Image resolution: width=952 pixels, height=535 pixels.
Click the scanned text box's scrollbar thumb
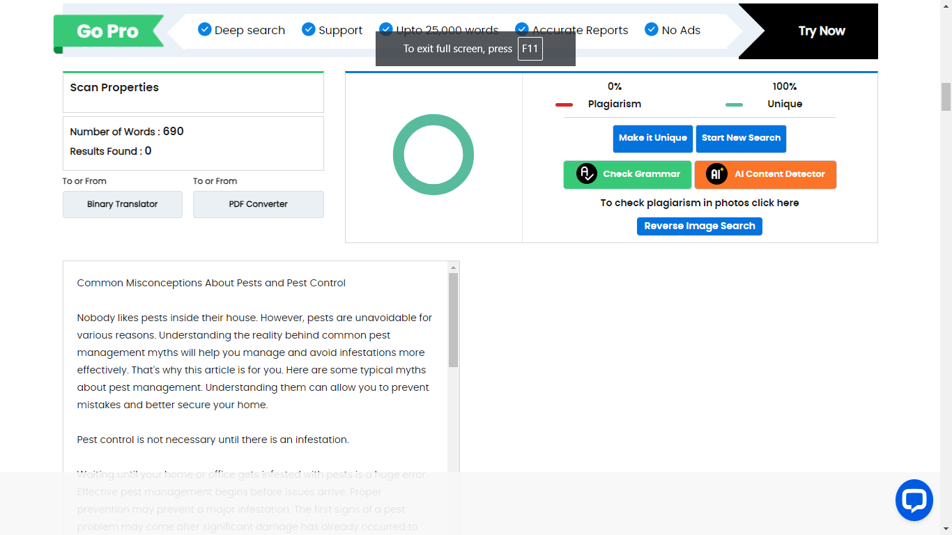coord(453,320)
